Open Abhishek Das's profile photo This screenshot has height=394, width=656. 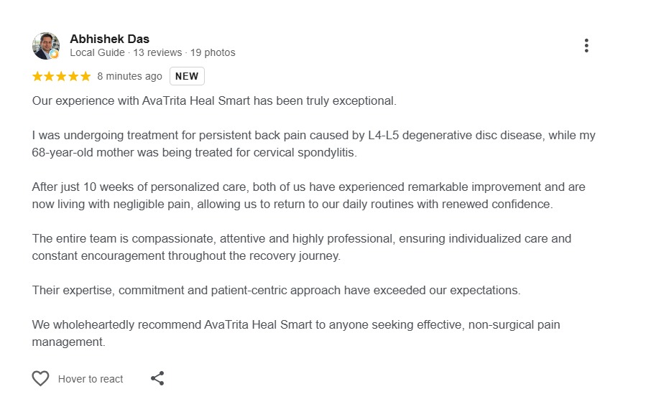(x=45, y=45)
